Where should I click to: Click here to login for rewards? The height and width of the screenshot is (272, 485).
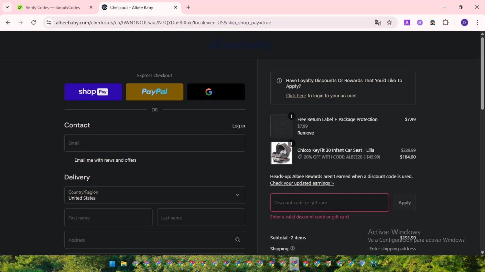click(x=296, y=96)
